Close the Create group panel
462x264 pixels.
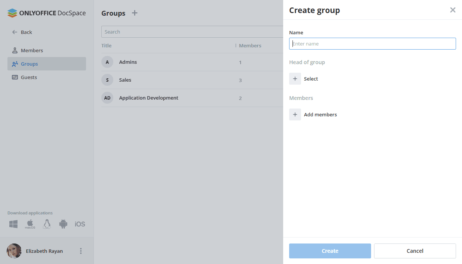coord(453,10)
